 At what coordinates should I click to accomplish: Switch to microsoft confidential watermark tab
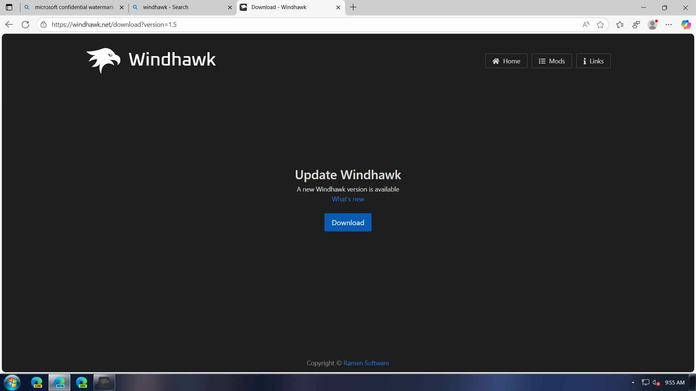coord(72,7)
